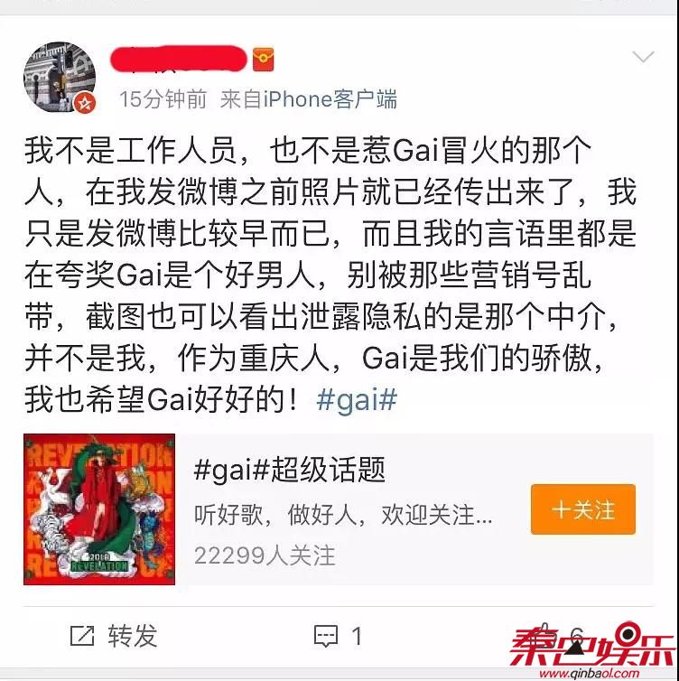The image size is (679, 681).
Task: Tap the verified badge on avatar
Action: pos(85,103)
